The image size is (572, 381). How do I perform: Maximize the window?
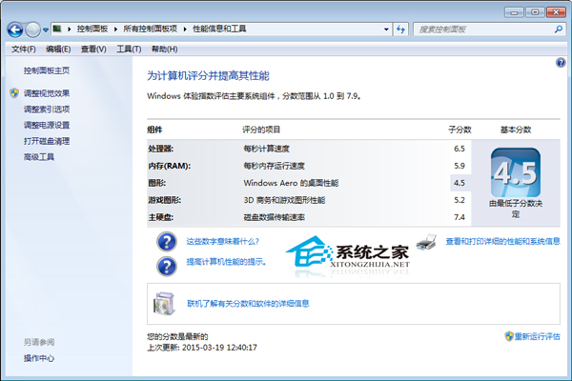pos(535,12)
